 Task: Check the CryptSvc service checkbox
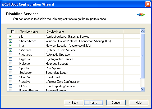pos(11,59)
